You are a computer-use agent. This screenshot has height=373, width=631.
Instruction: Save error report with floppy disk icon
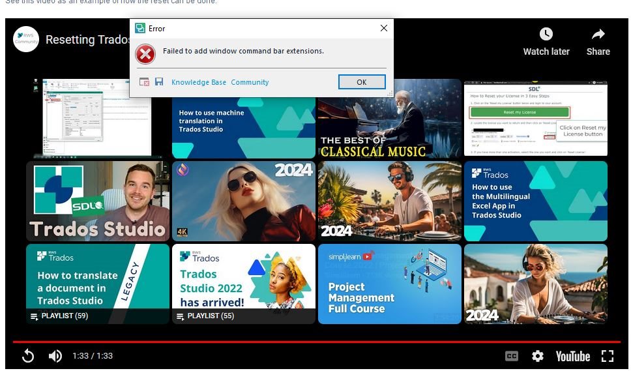pyautogui.click(x=159, y=82)
